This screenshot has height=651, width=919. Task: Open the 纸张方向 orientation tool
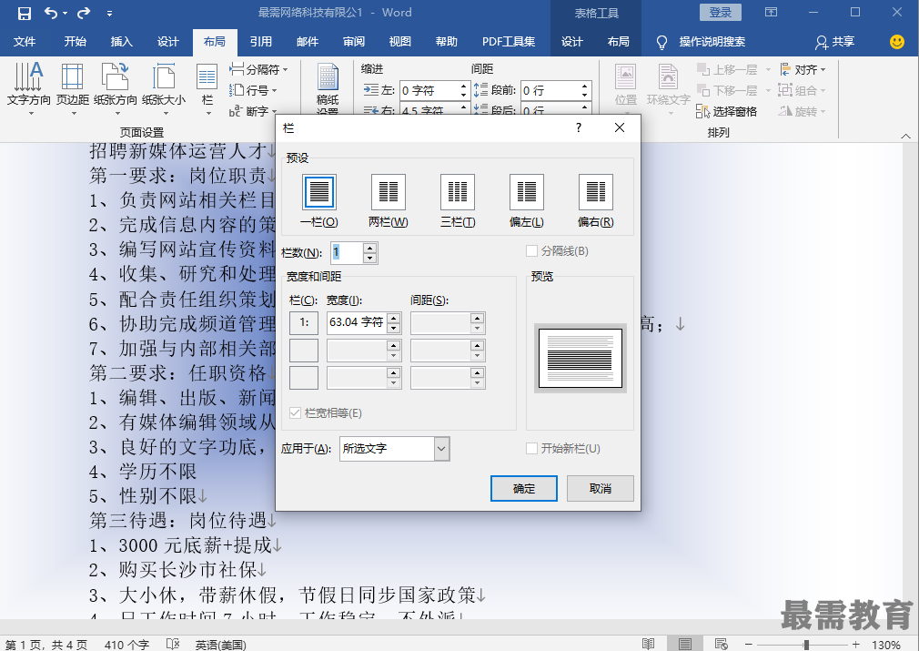(116, 86)
